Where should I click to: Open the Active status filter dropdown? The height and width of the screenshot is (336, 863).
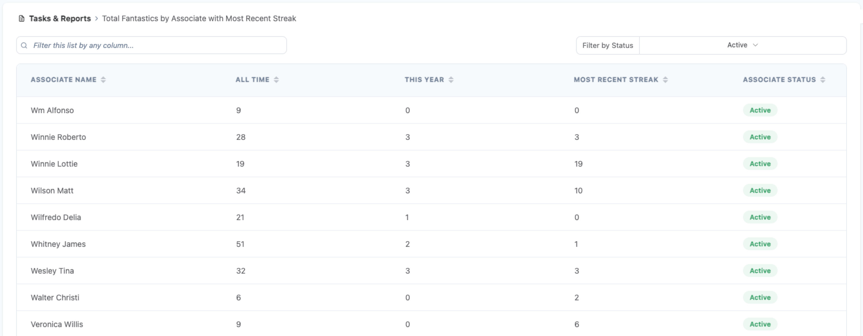742,45
